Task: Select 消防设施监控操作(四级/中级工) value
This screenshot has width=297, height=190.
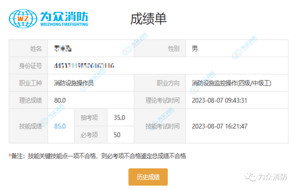Action: [x=232, y=83]
